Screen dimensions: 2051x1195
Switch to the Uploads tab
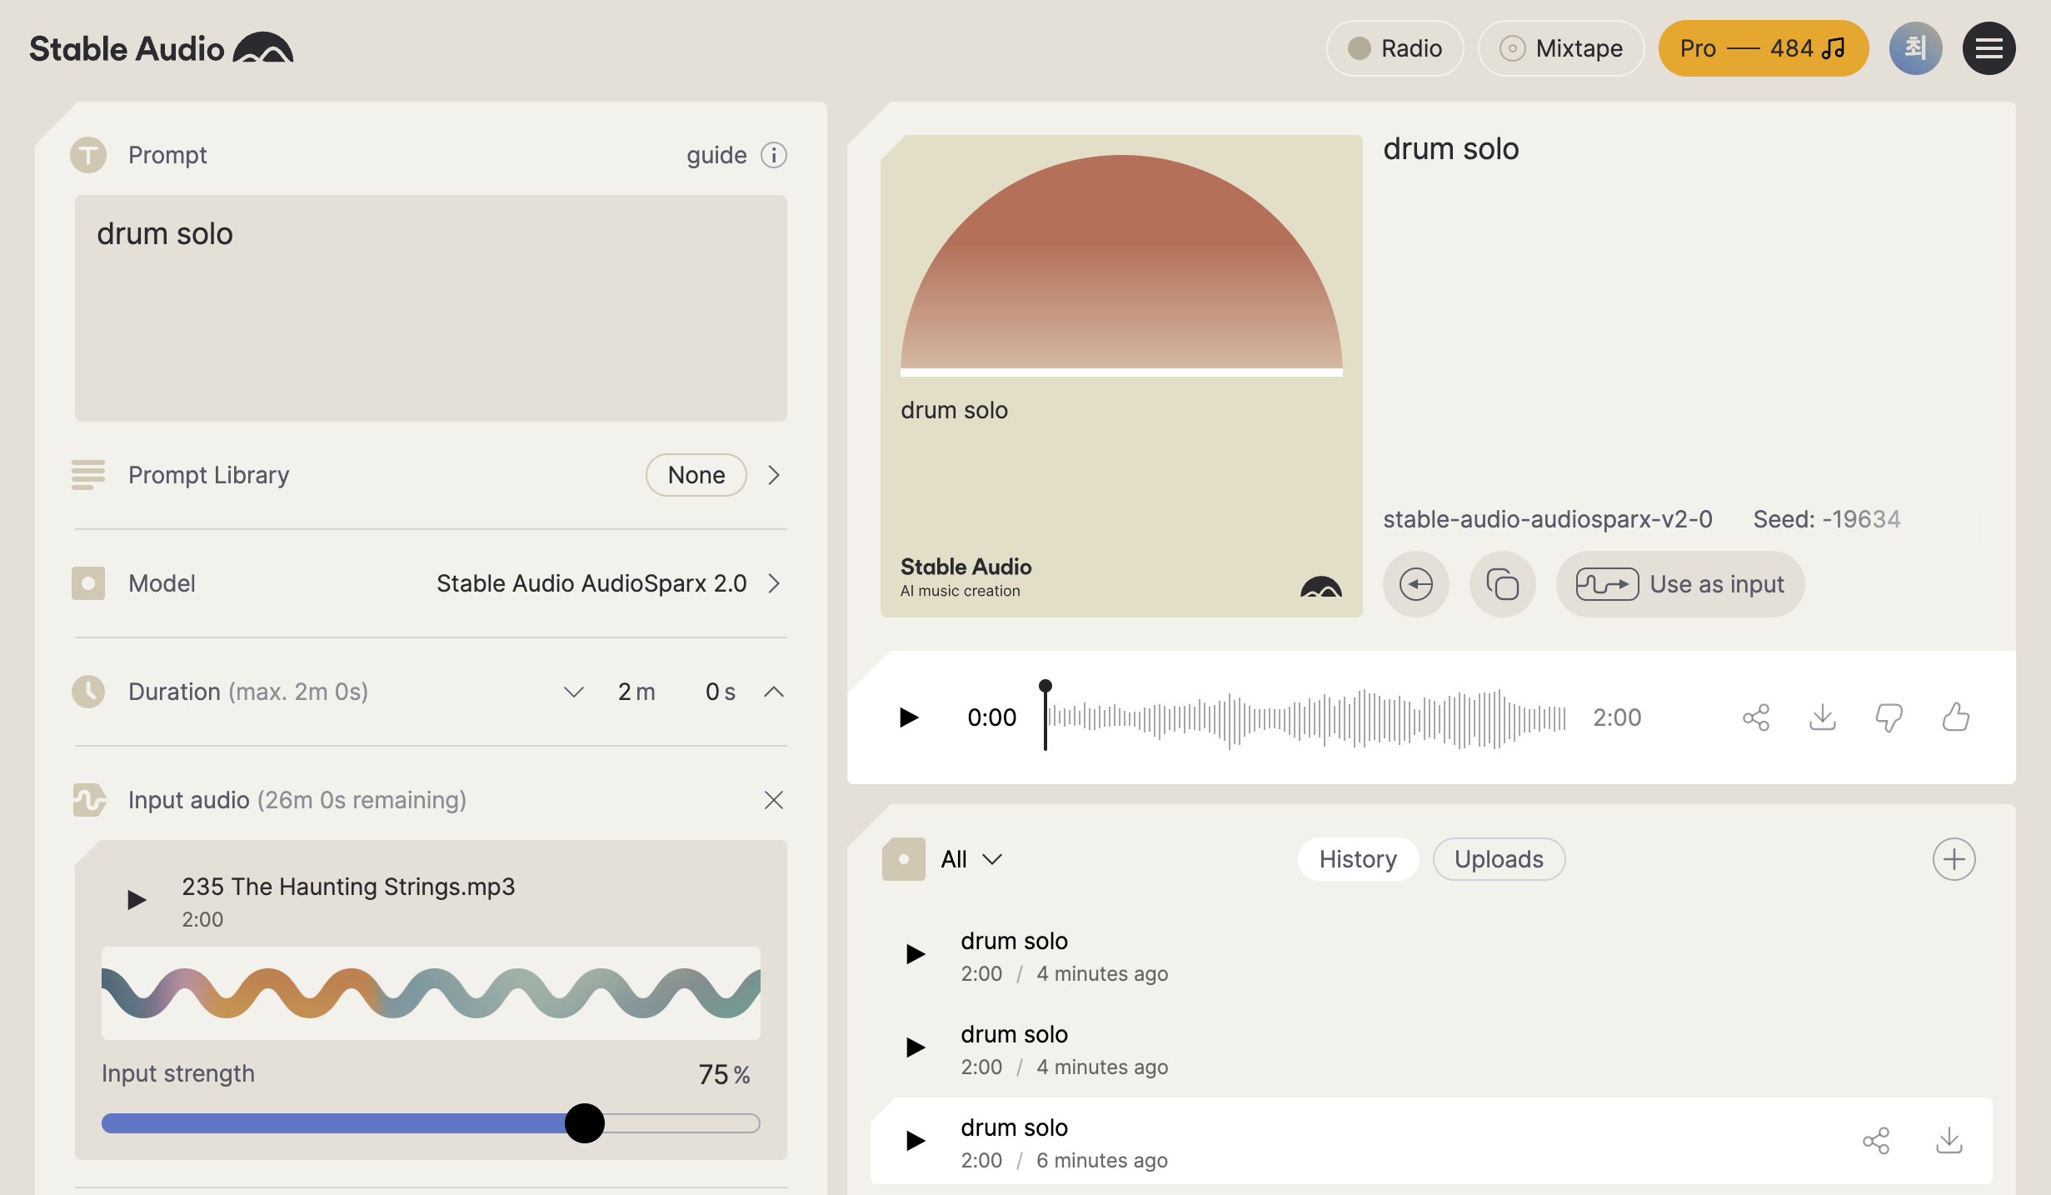[x=1498, y=859]
